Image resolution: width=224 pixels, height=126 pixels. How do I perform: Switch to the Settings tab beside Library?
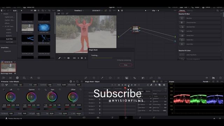pyautogui.click(x=190, y=10)
